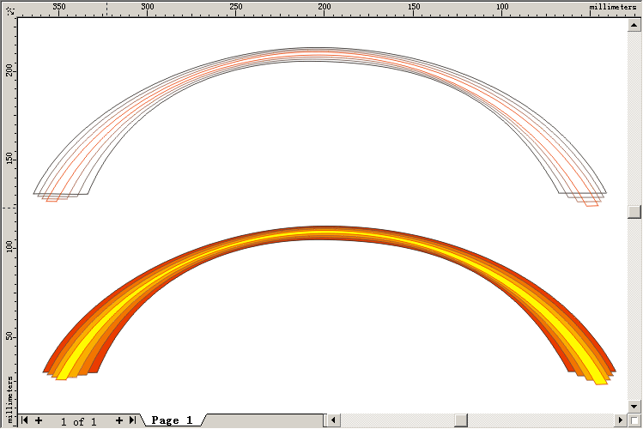The height and width of the screenshot is (429, 643).
Task: Click the ruler origin corner icon
Action: coord(9,9)
